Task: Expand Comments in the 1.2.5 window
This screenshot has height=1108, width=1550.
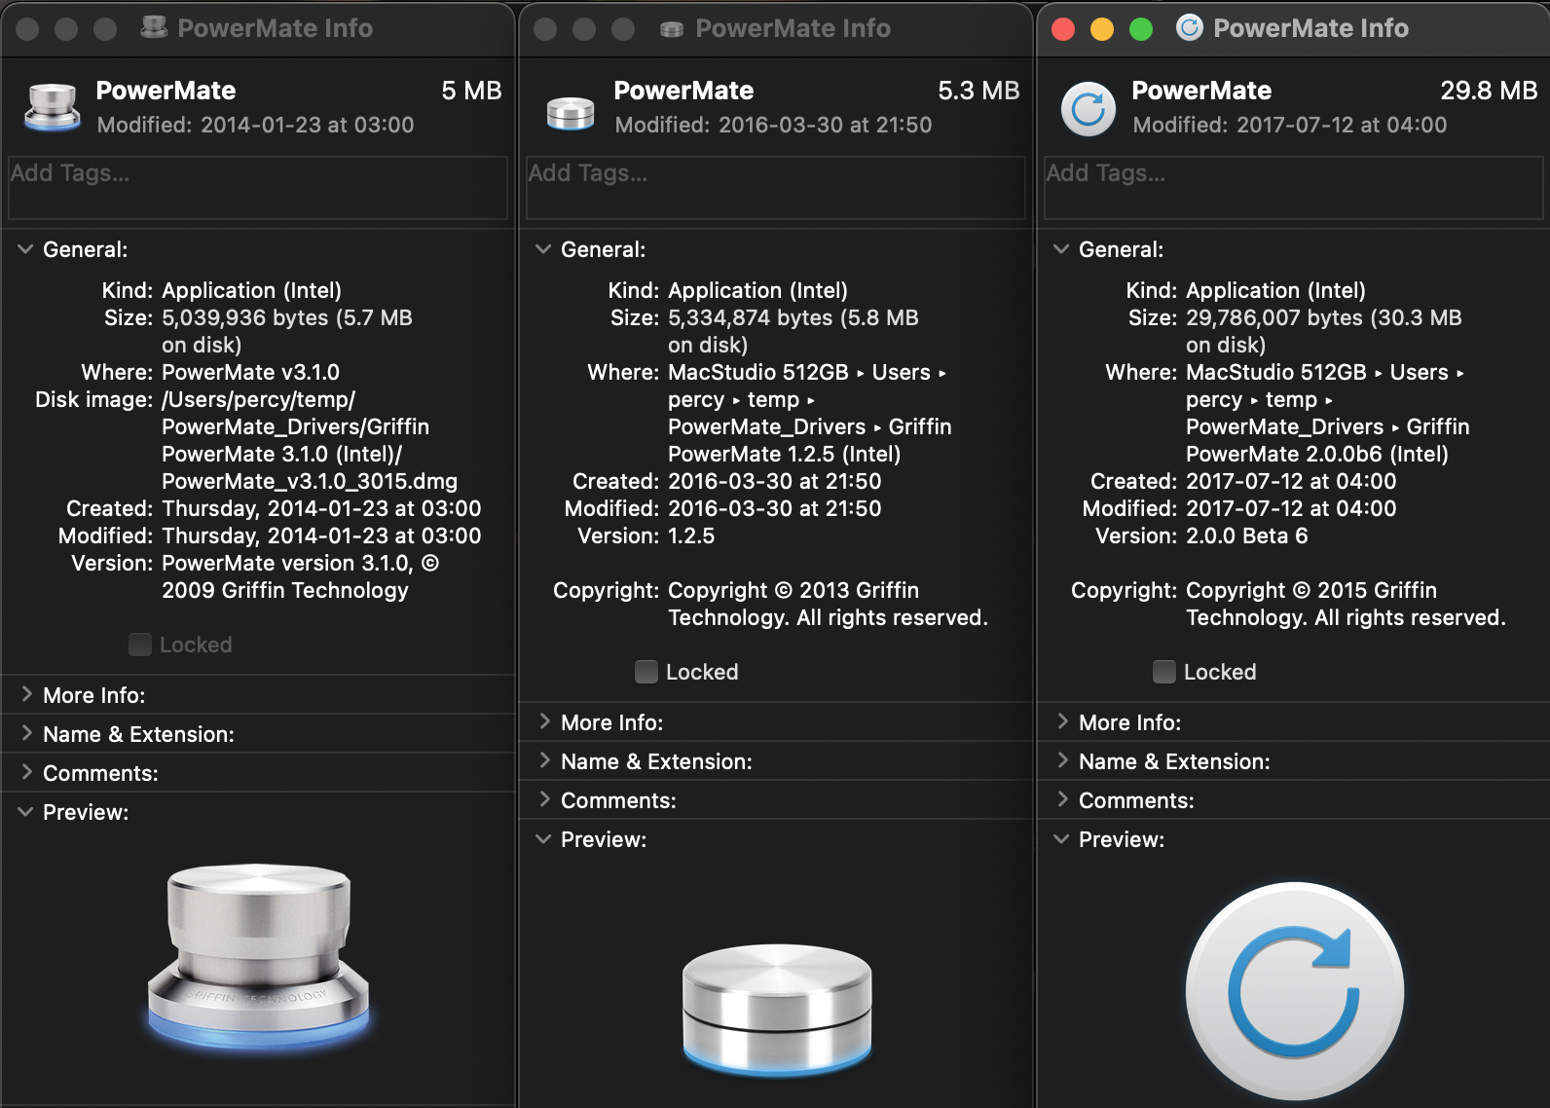Action: (544, 800)
